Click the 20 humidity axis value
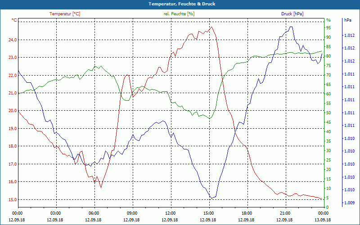Viewport: 360px width, 225px height. click(328, 170)
